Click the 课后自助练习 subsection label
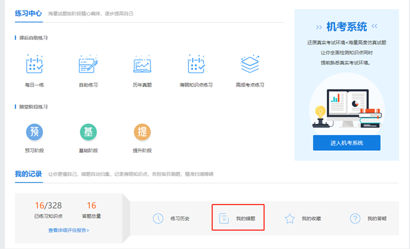This screenshot has height=249, width=410. point(33,38)
